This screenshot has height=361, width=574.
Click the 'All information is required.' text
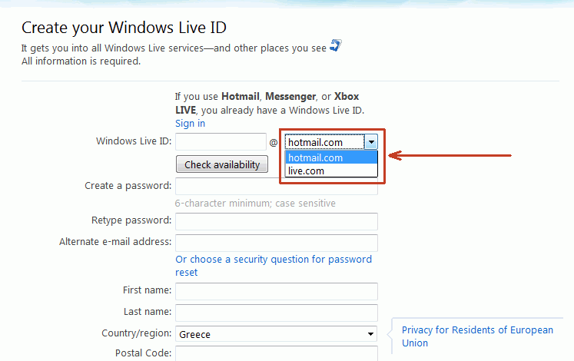(x=81, y=61)
